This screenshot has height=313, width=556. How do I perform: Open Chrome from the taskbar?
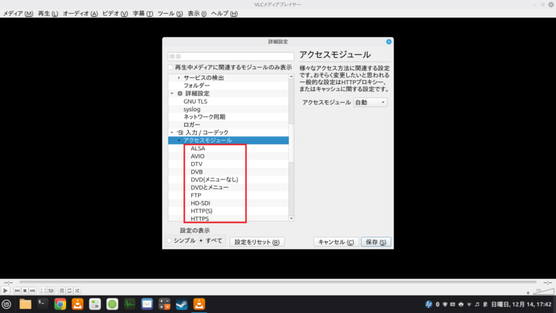[x=60, y=304]
